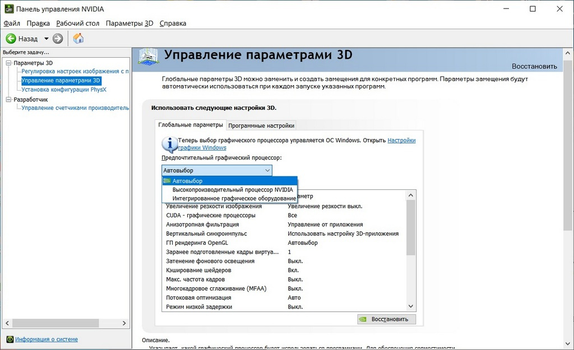Open the Файл menu
Image resolution: width=574 pixels, height=350 pixels.
coord(12,24)
